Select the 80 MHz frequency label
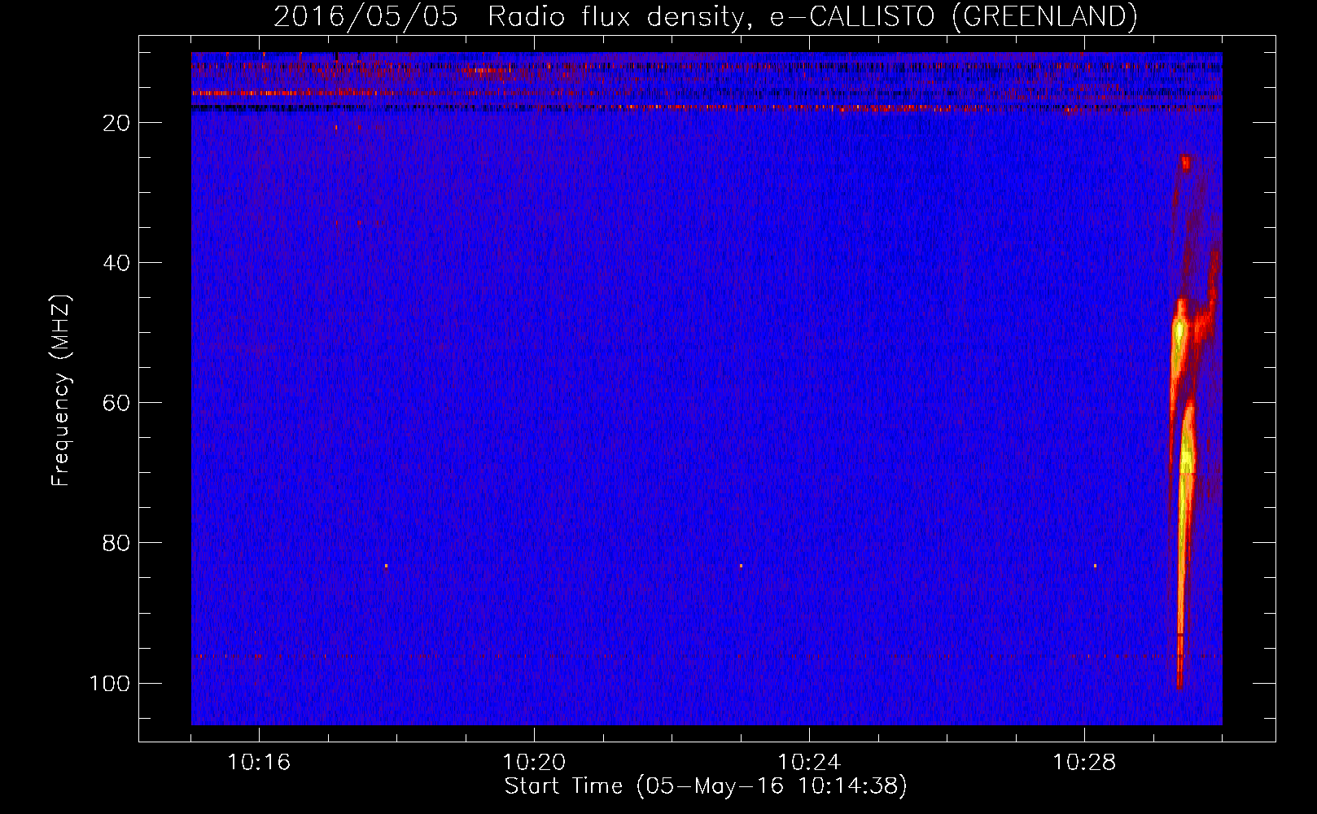Screen dimensions: 1317x814 (116, 543)
